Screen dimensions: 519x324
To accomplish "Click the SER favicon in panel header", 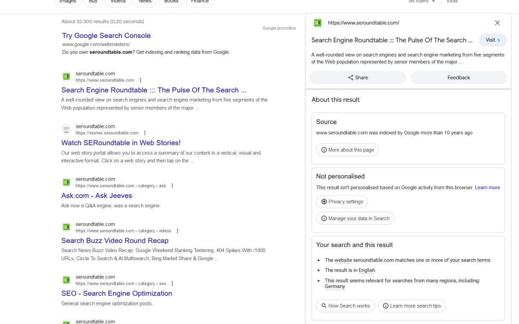I will (318, 23).
